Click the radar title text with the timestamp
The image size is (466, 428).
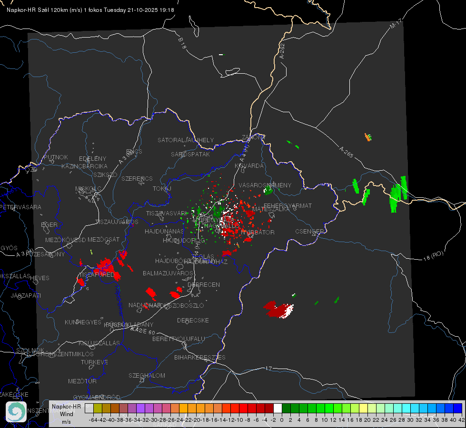90,10
